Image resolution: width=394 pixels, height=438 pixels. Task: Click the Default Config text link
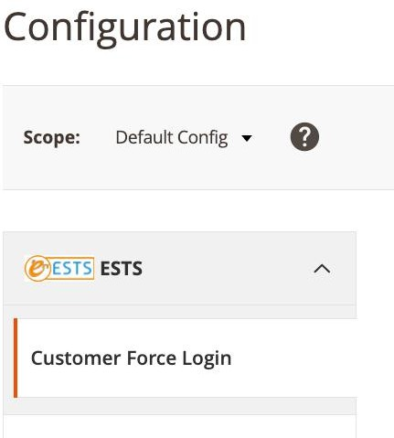[x=172, y=138]
